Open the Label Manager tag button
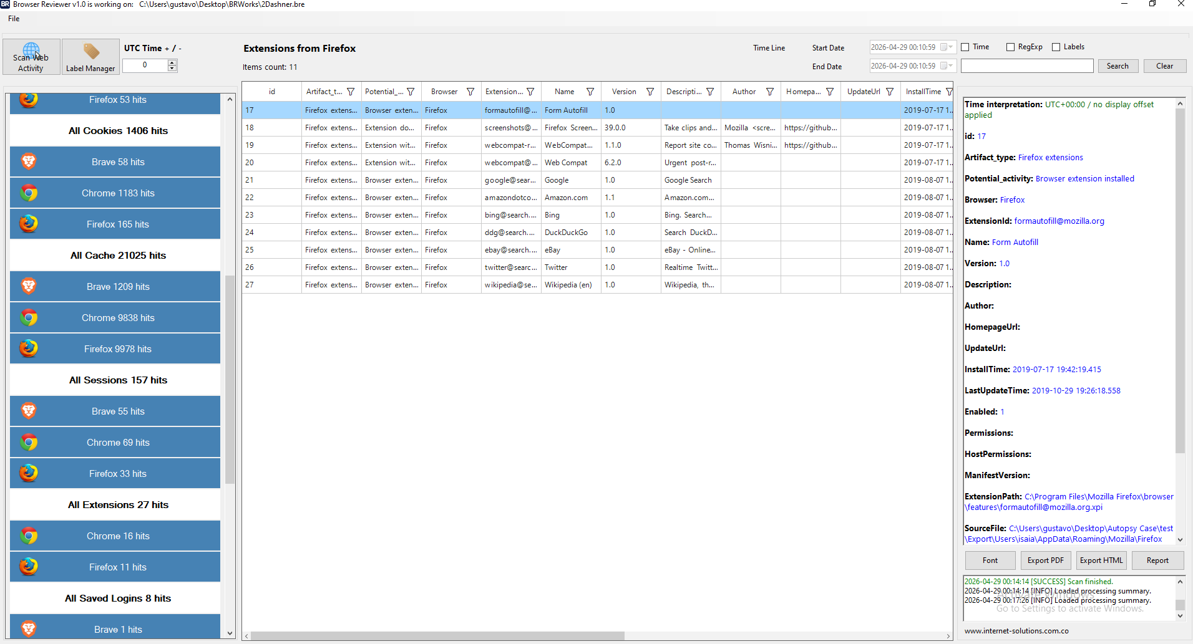The width and height of the screenshot is (1193, 644). click(90, 57)
